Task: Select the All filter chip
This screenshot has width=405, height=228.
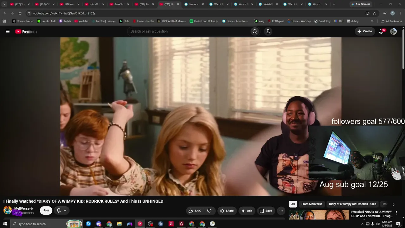Action: [x=293, y=204]
